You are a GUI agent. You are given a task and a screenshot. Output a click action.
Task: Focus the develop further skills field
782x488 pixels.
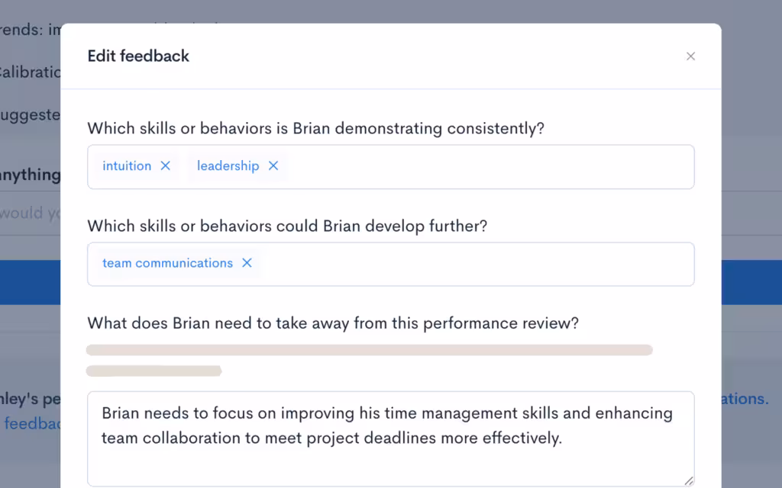(390, 264)
